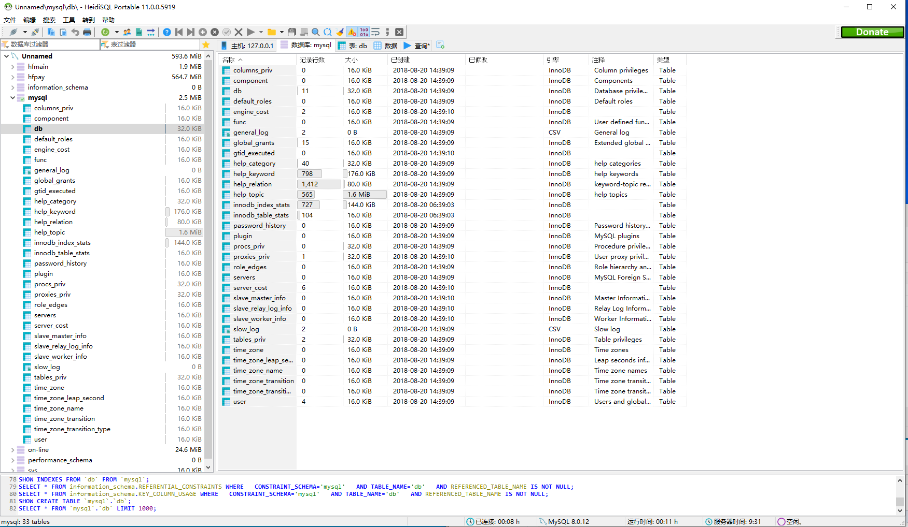Click the blue help question mark icon
Screen dimensions: 908x527
(167, 32)
